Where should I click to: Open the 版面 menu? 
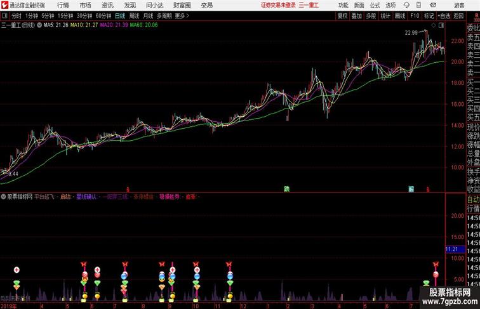click(x=359, y=5)
